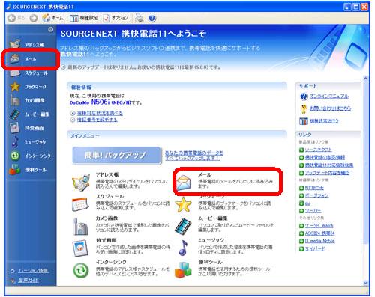The image size is (375, 297).
Task: Click the 機種設定を行う support link
Action: pyautogui.click(x=324, y=121)
